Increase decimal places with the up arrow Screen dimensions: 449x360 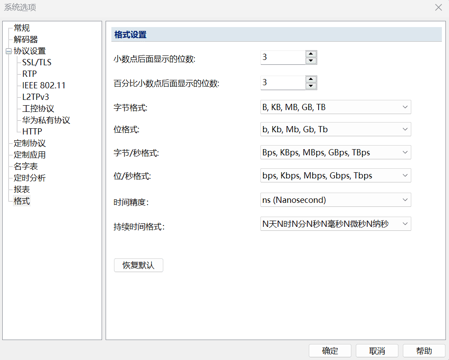(311, 54)
